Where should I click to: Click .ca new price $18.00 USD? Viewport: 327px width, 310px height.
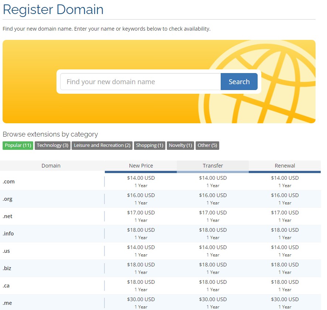[x=141, y=282]
